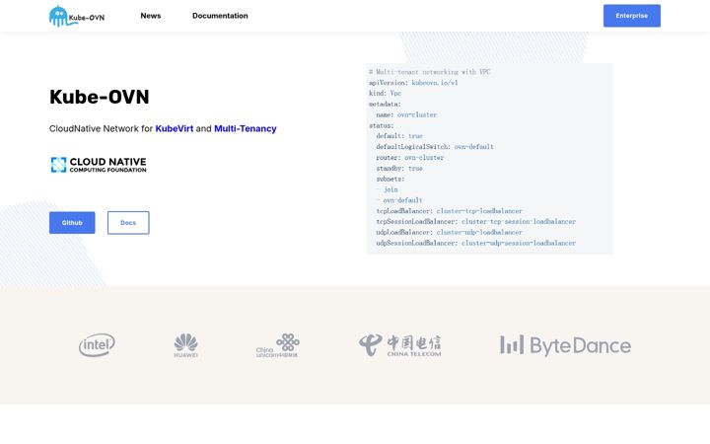The width and height of the screenshot is (710, 444).
Task: Click the 'router: ovn-cluster' code line
Action: pos(410,158)
